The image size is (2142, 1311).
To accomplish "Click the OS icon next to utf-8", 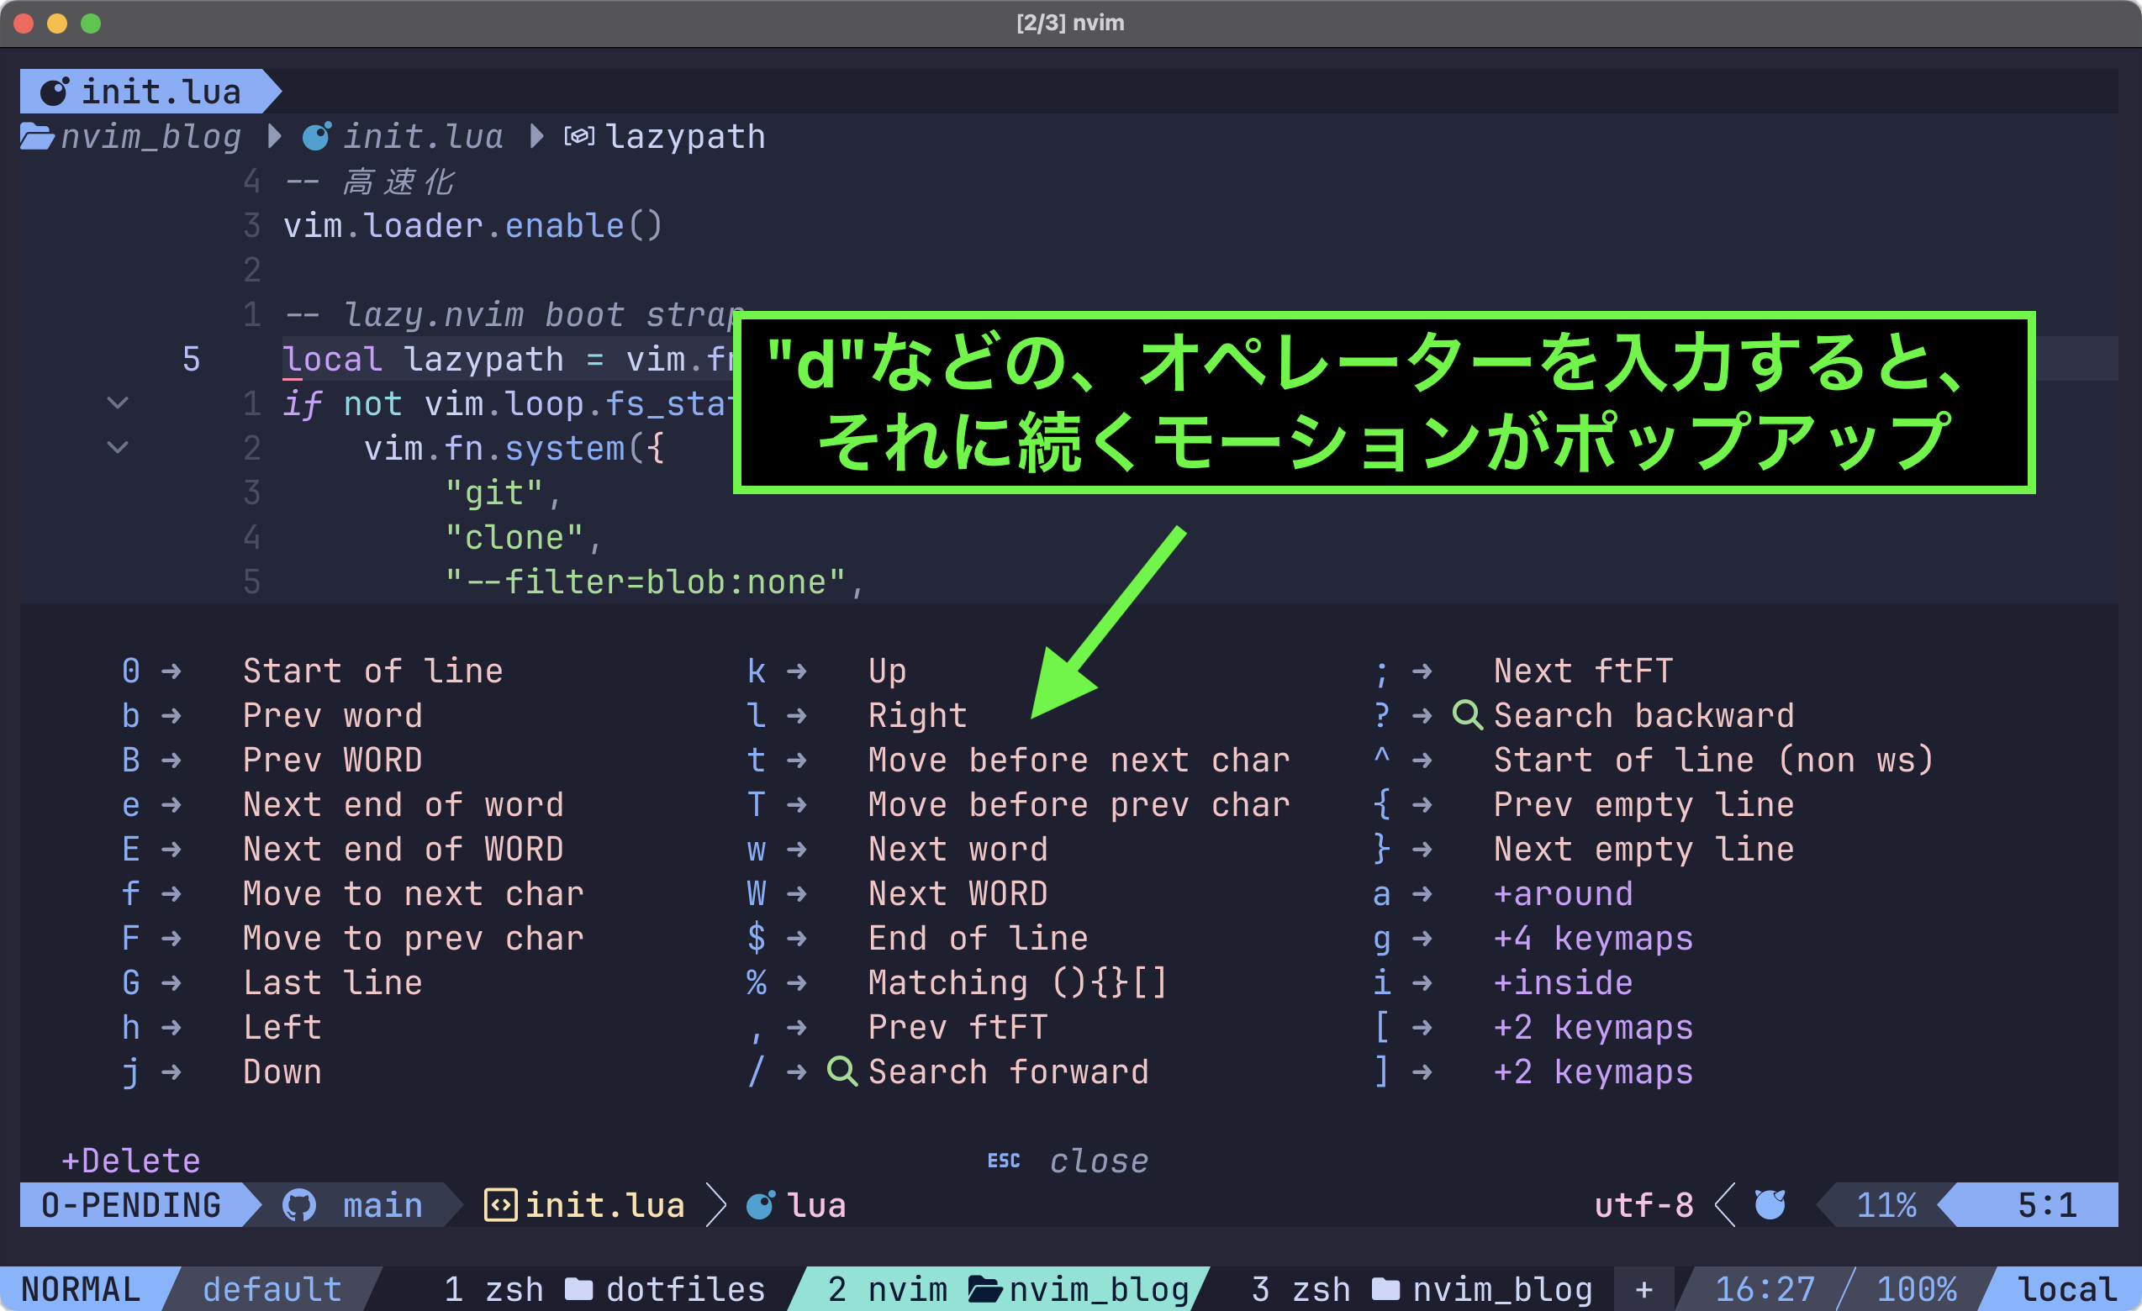I will click(1770, 1205).
